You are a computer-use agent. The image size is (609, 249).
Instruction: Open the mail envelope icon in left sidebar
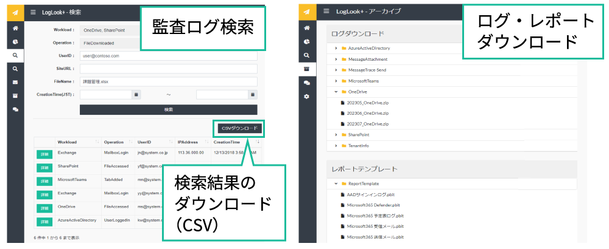[15, 82]
